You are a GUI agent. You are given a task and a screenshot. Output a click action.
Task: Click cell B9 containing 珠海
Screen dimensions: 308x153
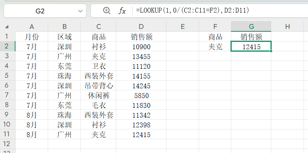point(64,115)
